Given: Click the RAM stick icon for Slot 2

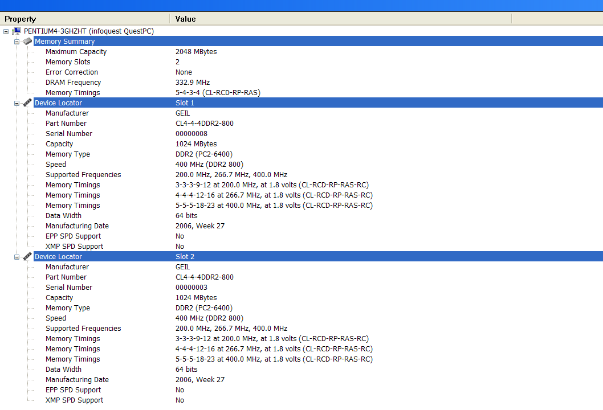Looking at the screenshot, I should click(27, 257).
